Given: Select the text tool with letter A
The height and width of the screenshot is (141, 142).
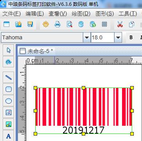Looking at the screenshot, I should click(9, 136).
